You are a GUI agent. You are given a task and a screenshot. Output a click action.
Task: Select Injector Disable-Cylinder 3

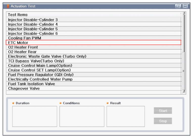[x=94, y=20]
